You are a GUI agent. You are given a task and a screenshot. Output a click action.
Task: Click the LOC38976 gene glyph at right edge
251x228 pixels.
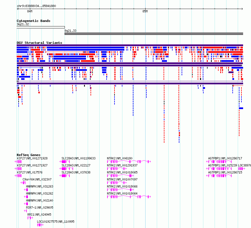[242, 169]
